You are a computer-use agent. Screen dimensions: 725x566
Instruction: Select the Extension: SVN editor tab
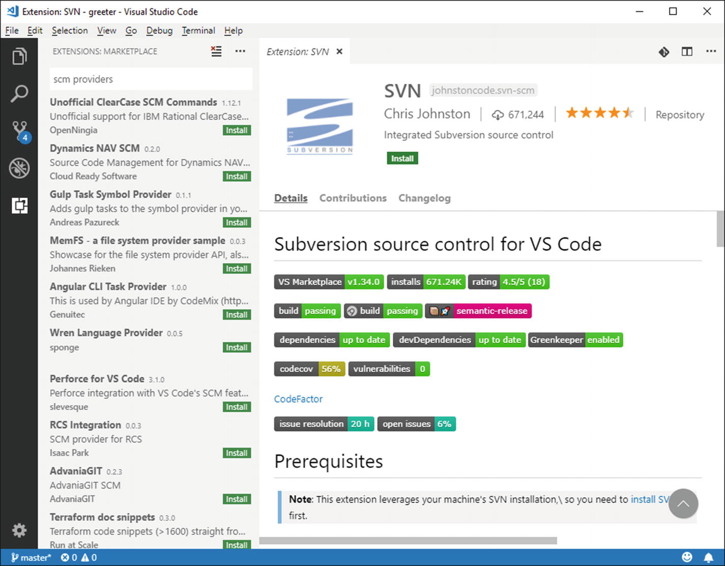pos(304,51)
